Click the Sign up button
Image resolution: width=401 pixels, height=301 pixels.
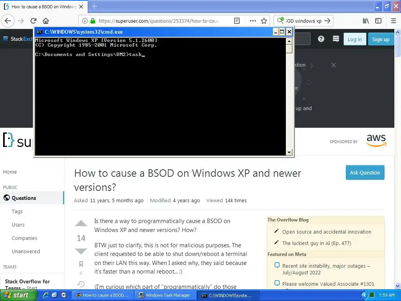tap(381, 39)
